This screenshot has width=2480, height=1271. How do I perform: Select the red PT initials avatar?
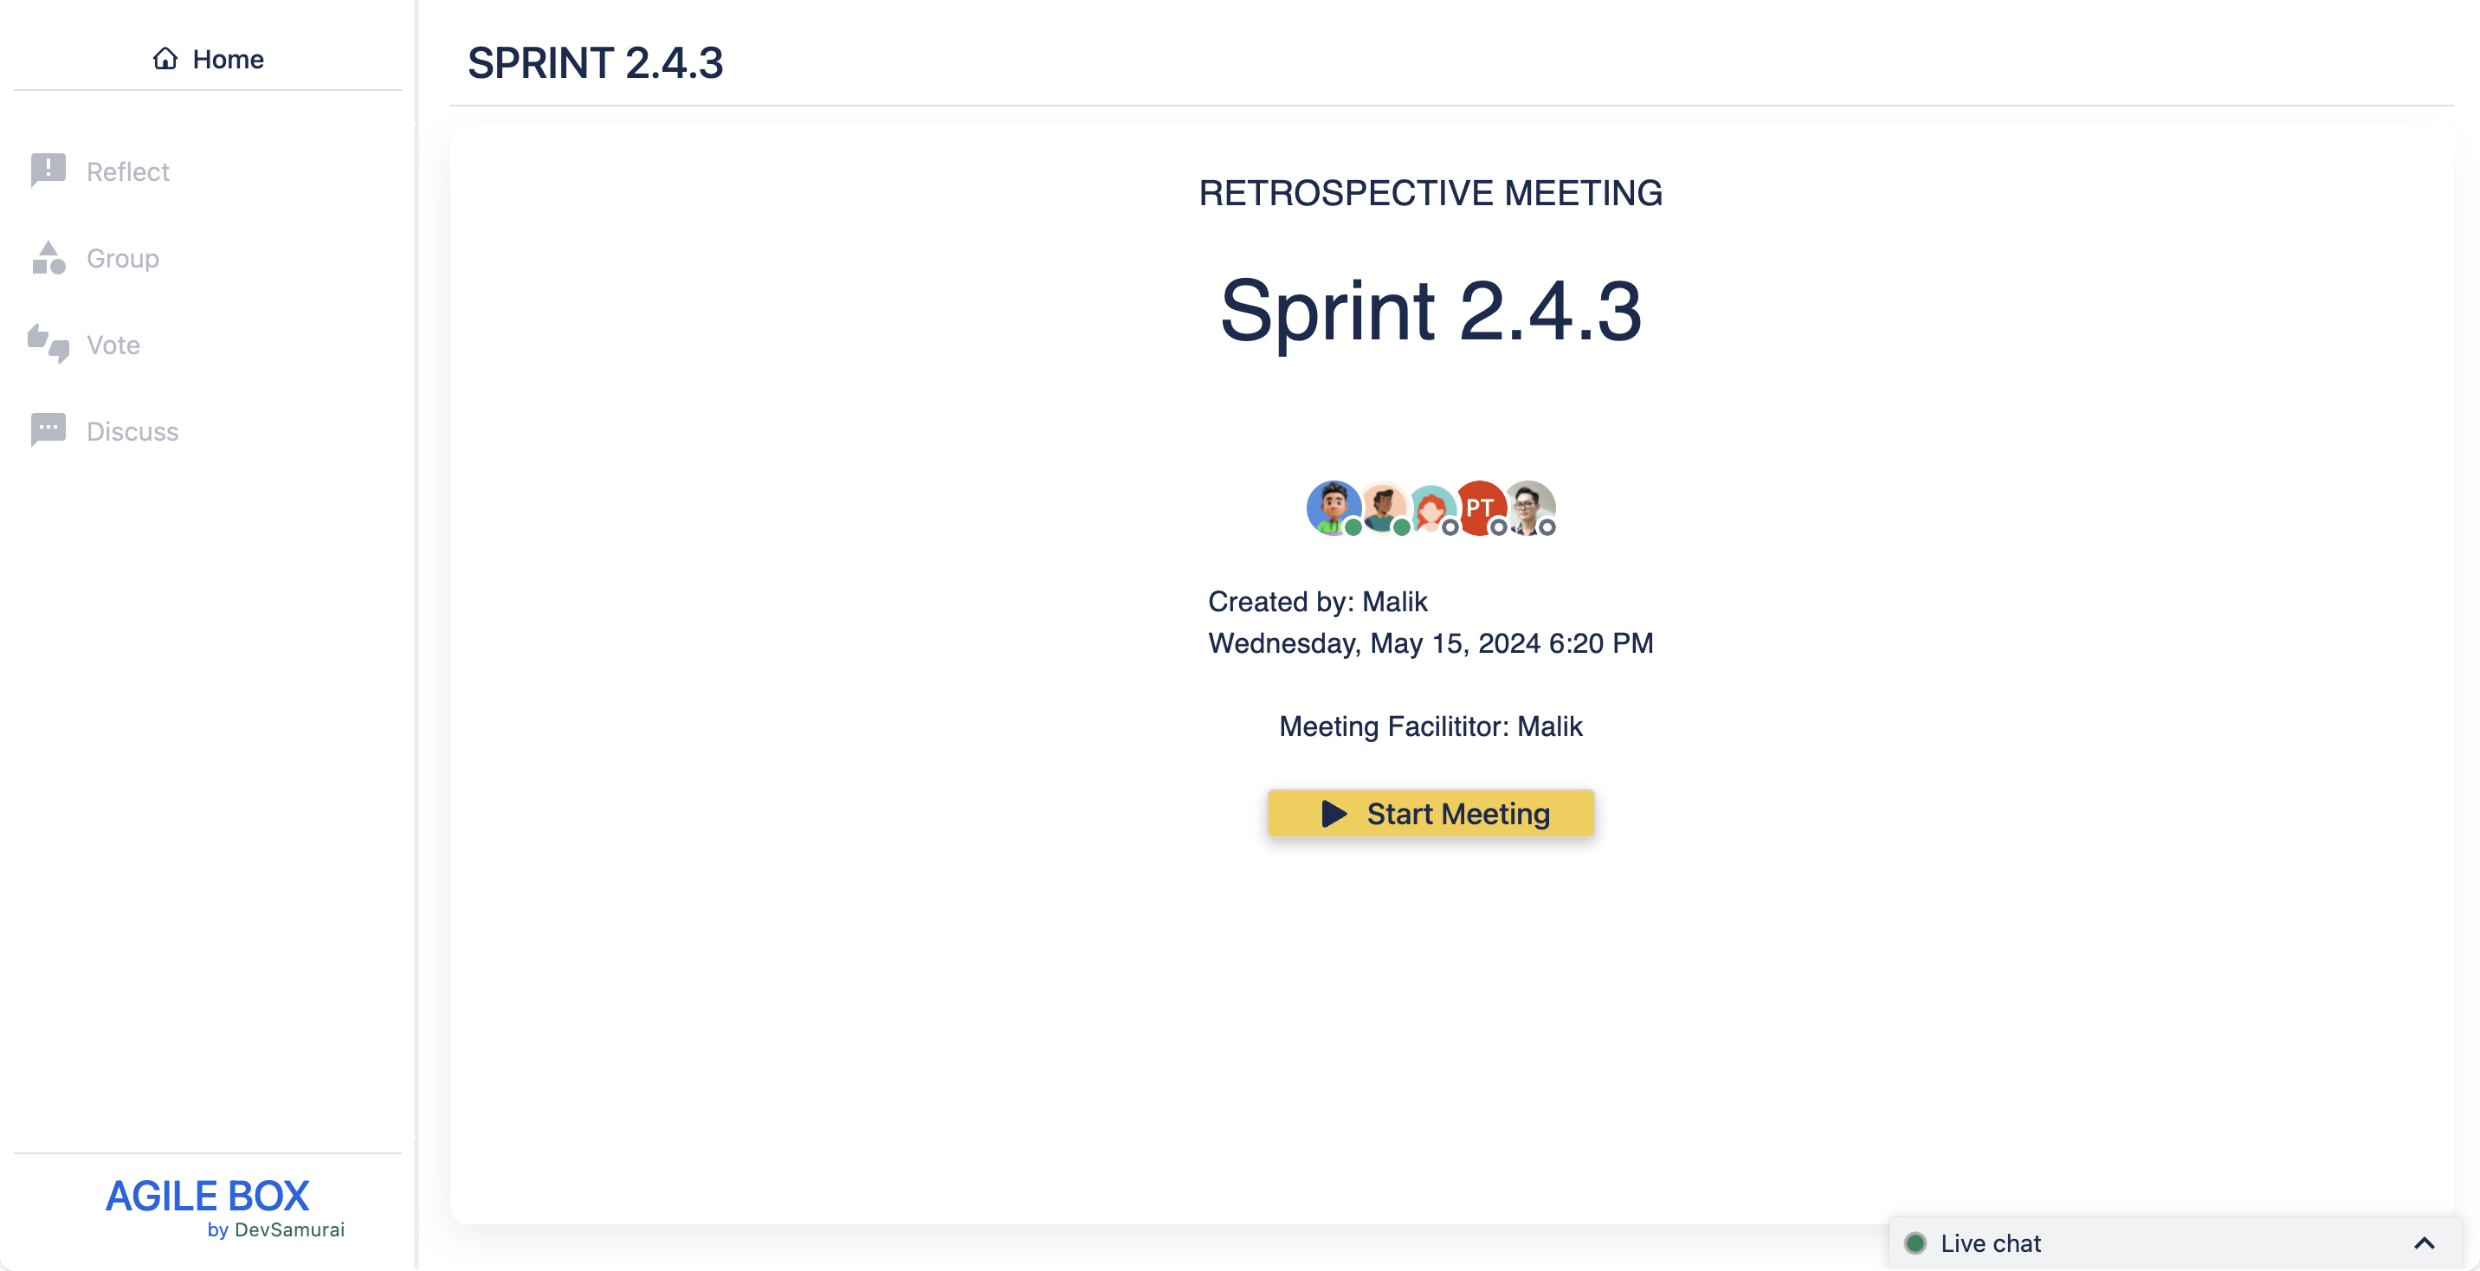click(x=1480, y=506)
